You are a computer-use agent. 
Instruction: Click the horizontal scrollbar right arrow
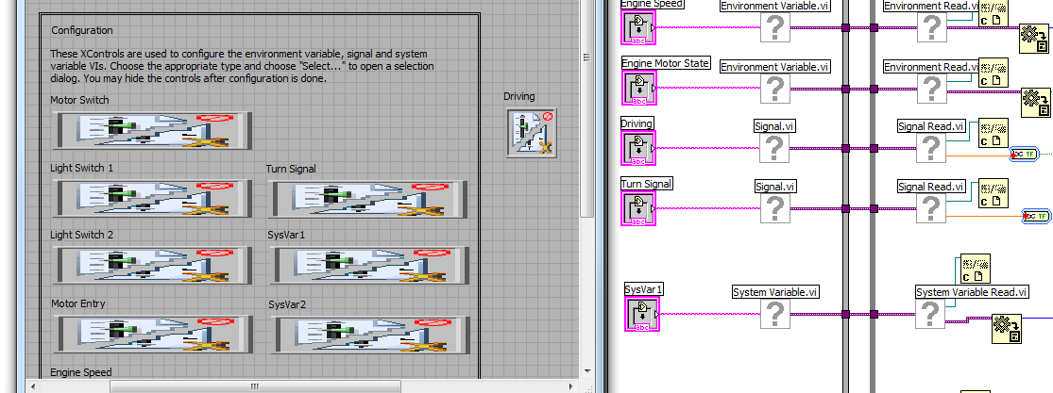(x=573, y=385)
